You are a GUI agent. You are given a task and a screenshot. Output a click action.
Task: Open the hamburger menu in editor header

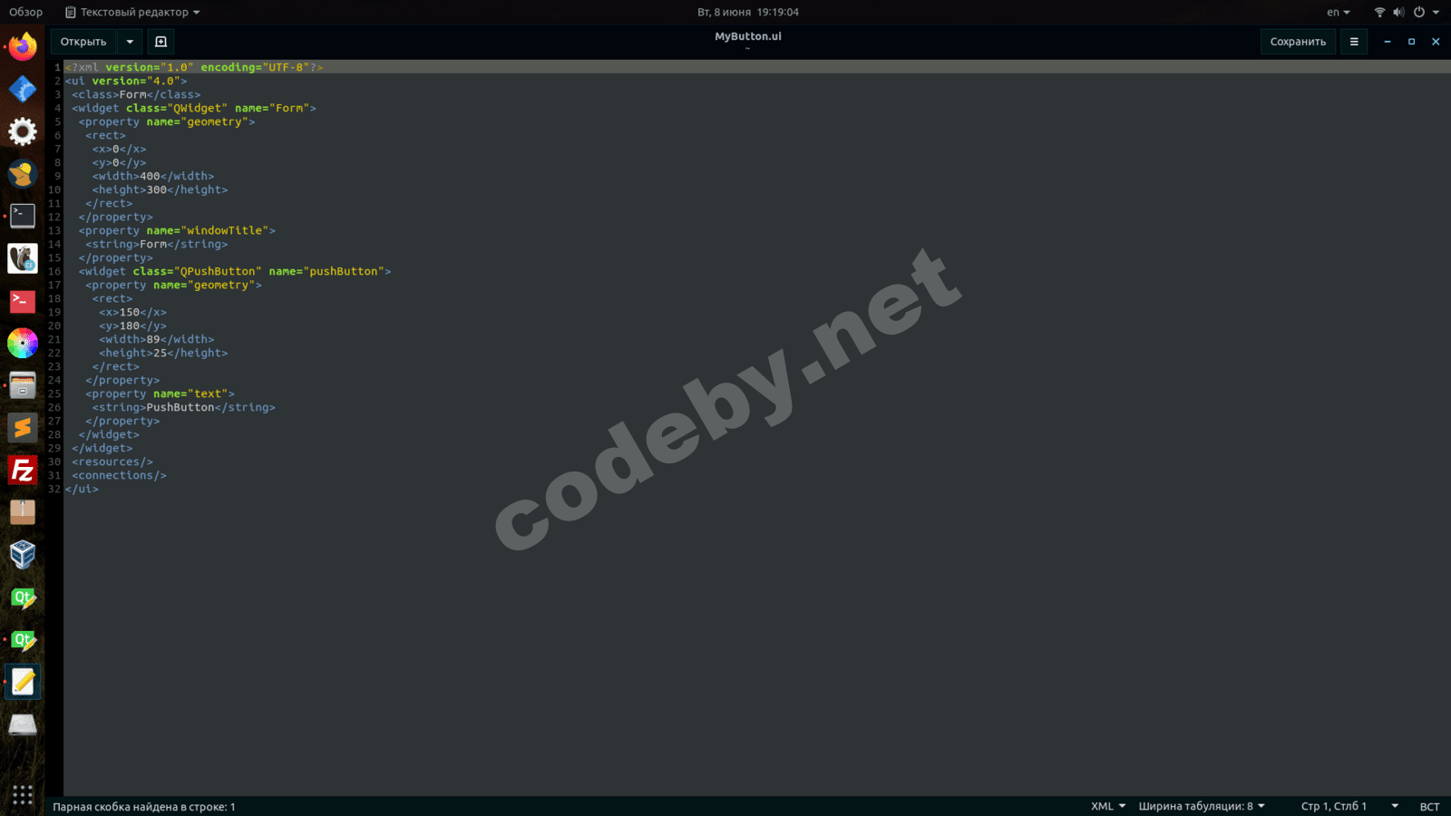point(1354,42)
